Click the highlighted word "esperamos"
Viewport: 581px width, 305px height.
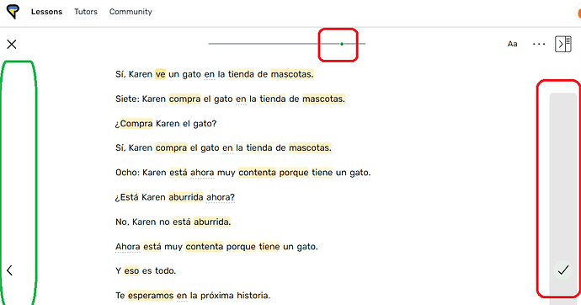(x=151, y=296)
